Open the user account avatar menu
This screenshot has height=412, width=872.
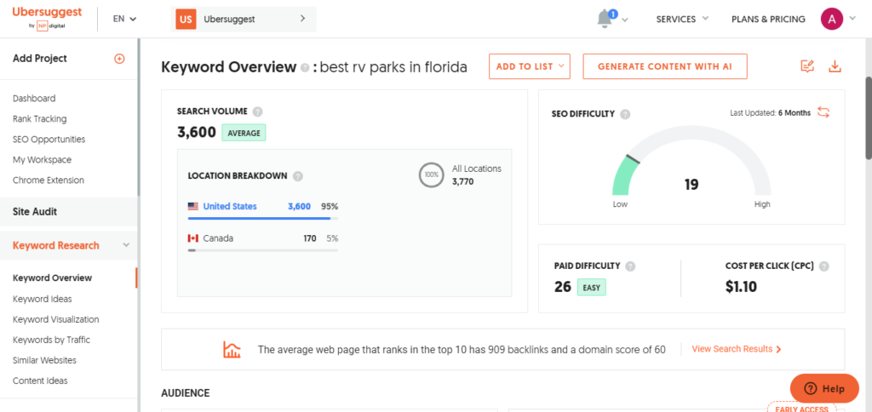(831, 19)
